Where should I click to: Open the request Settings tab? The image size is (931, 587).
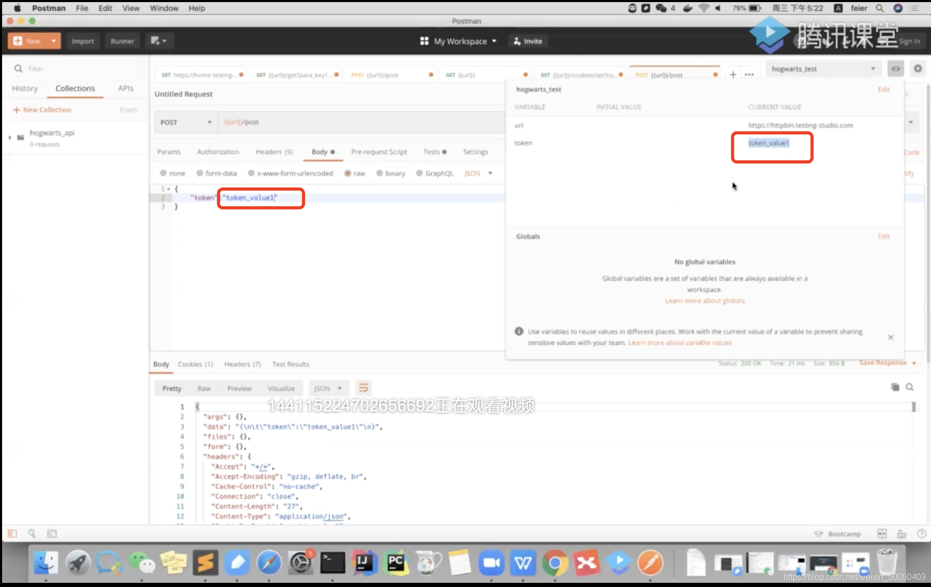click(475, 152)
